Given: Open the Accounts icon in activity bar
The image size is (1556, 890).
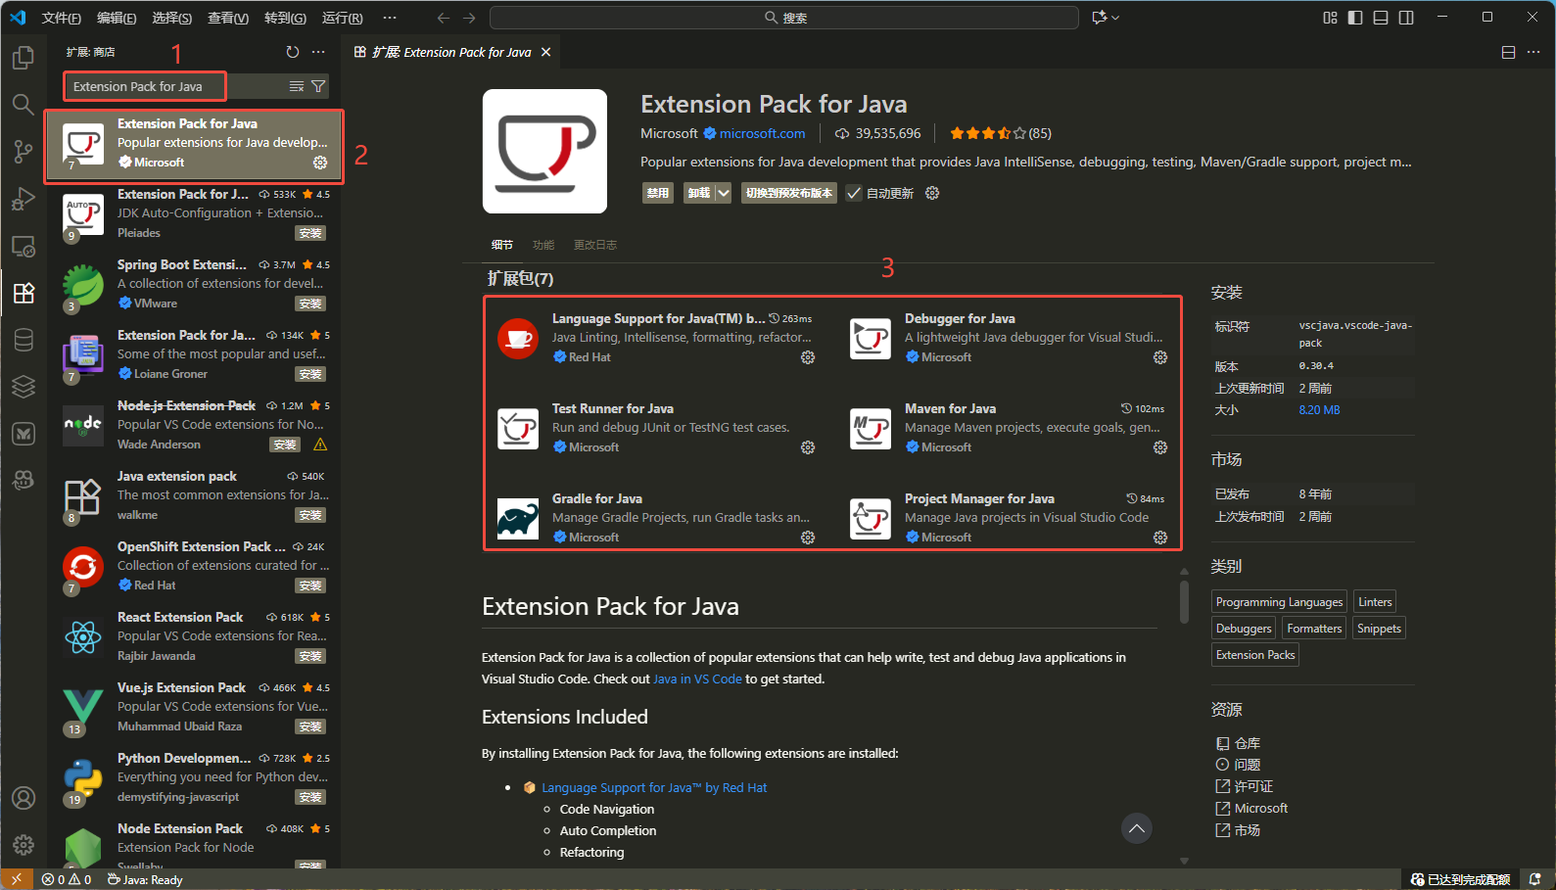Looking at the screenshot, I should [x=24, y=798].
